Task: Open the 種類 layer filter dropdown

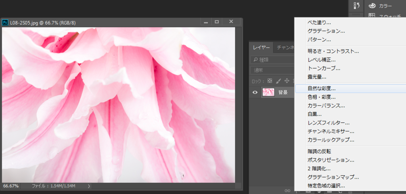Action: (272, 60)
